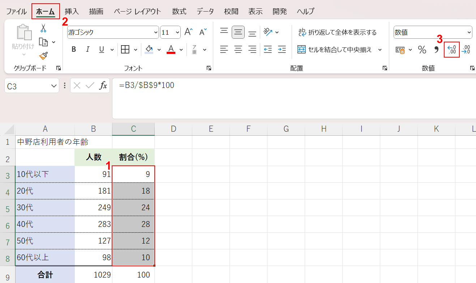Image resolution: width=476 pixels, height=283 pixels.
Task: Click the formula bar Cancel X icon
Action: pos(77,85)
